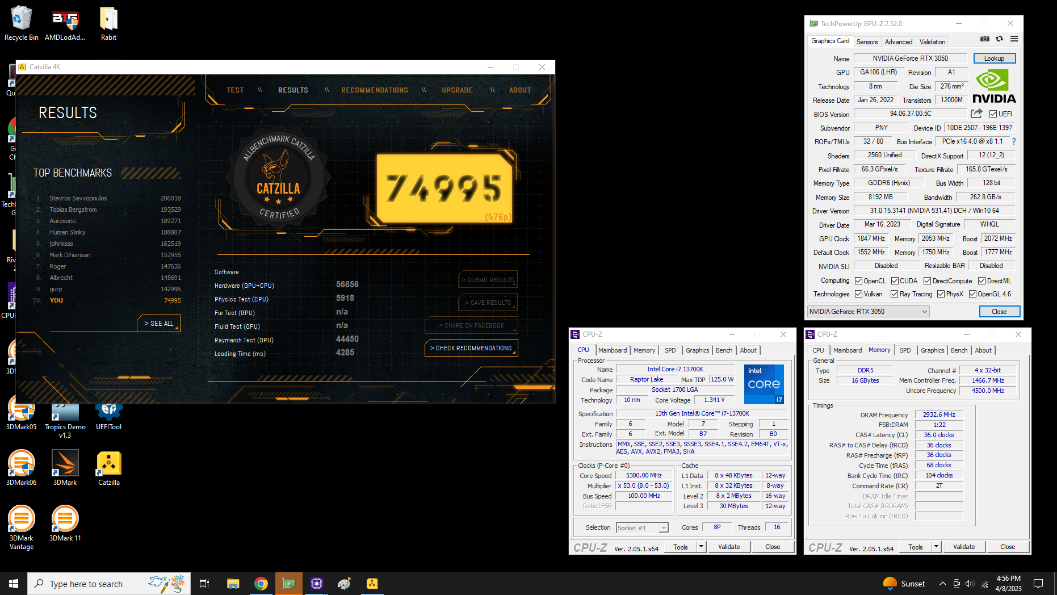Click the BIOS version share/export icon
This screenshot has width=1057, height=595.
[976, 114]
